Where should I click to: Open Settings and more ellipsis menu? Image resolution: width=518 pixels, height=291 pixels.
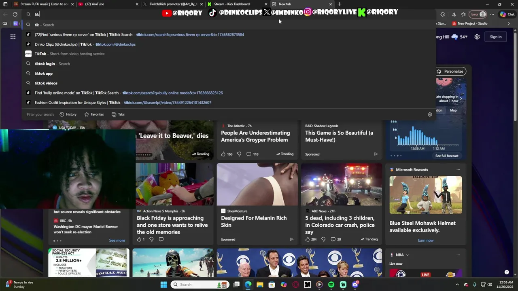(x=492, y=14)
